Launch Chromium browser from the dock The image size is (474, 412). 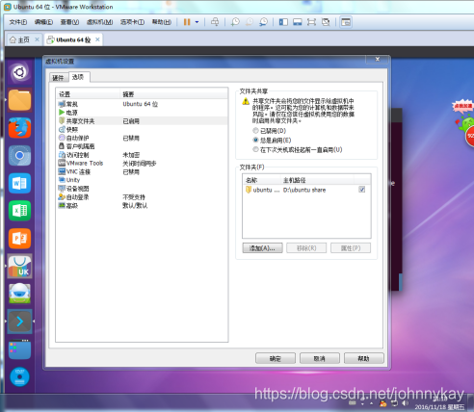pos(20,156)
